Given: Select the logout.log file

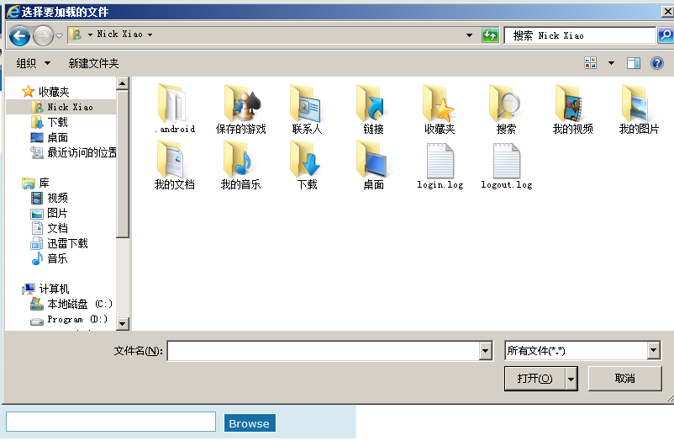Looking at the screenshot, I should [506, 162].
